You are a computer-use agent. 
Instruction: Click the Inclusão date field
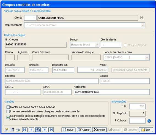tap(15, 70)
